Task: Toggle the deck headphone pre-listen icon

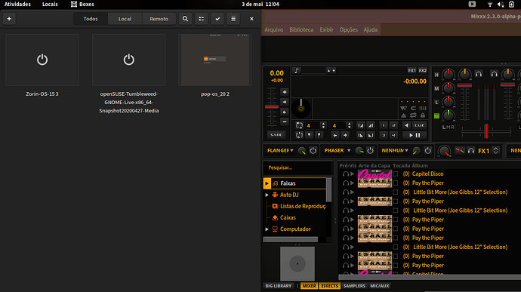Action: point(478,74)
